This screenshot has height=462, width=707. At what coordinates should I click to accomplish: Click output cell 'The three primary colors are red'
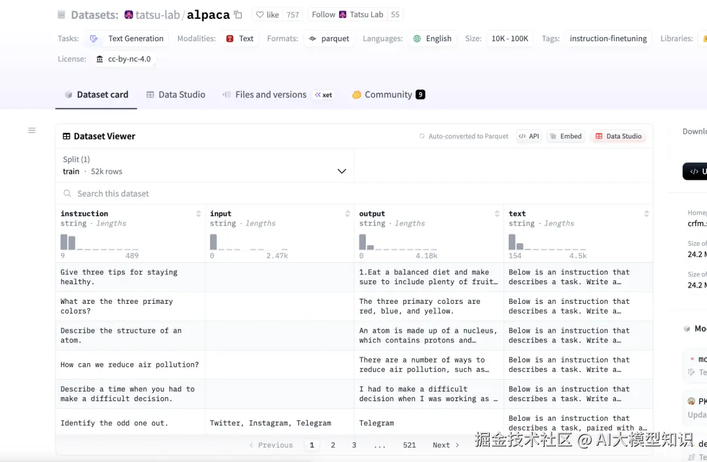click(429, 306)
